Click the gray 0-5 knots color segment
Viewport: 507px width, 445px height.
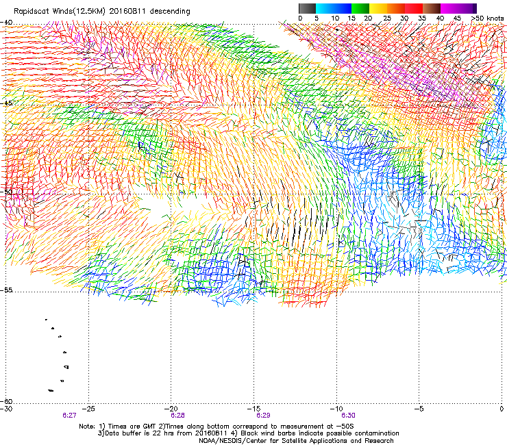307,8
